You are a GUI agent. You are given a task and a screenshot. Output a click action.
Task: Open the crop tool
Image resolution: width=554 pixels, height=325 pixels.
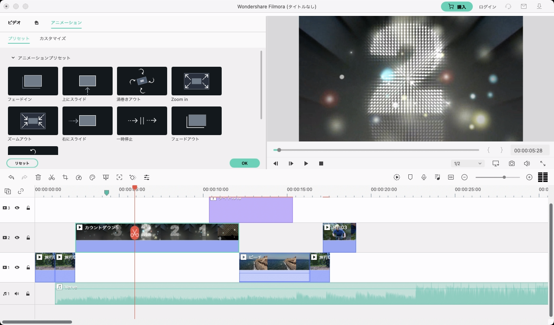65,177
